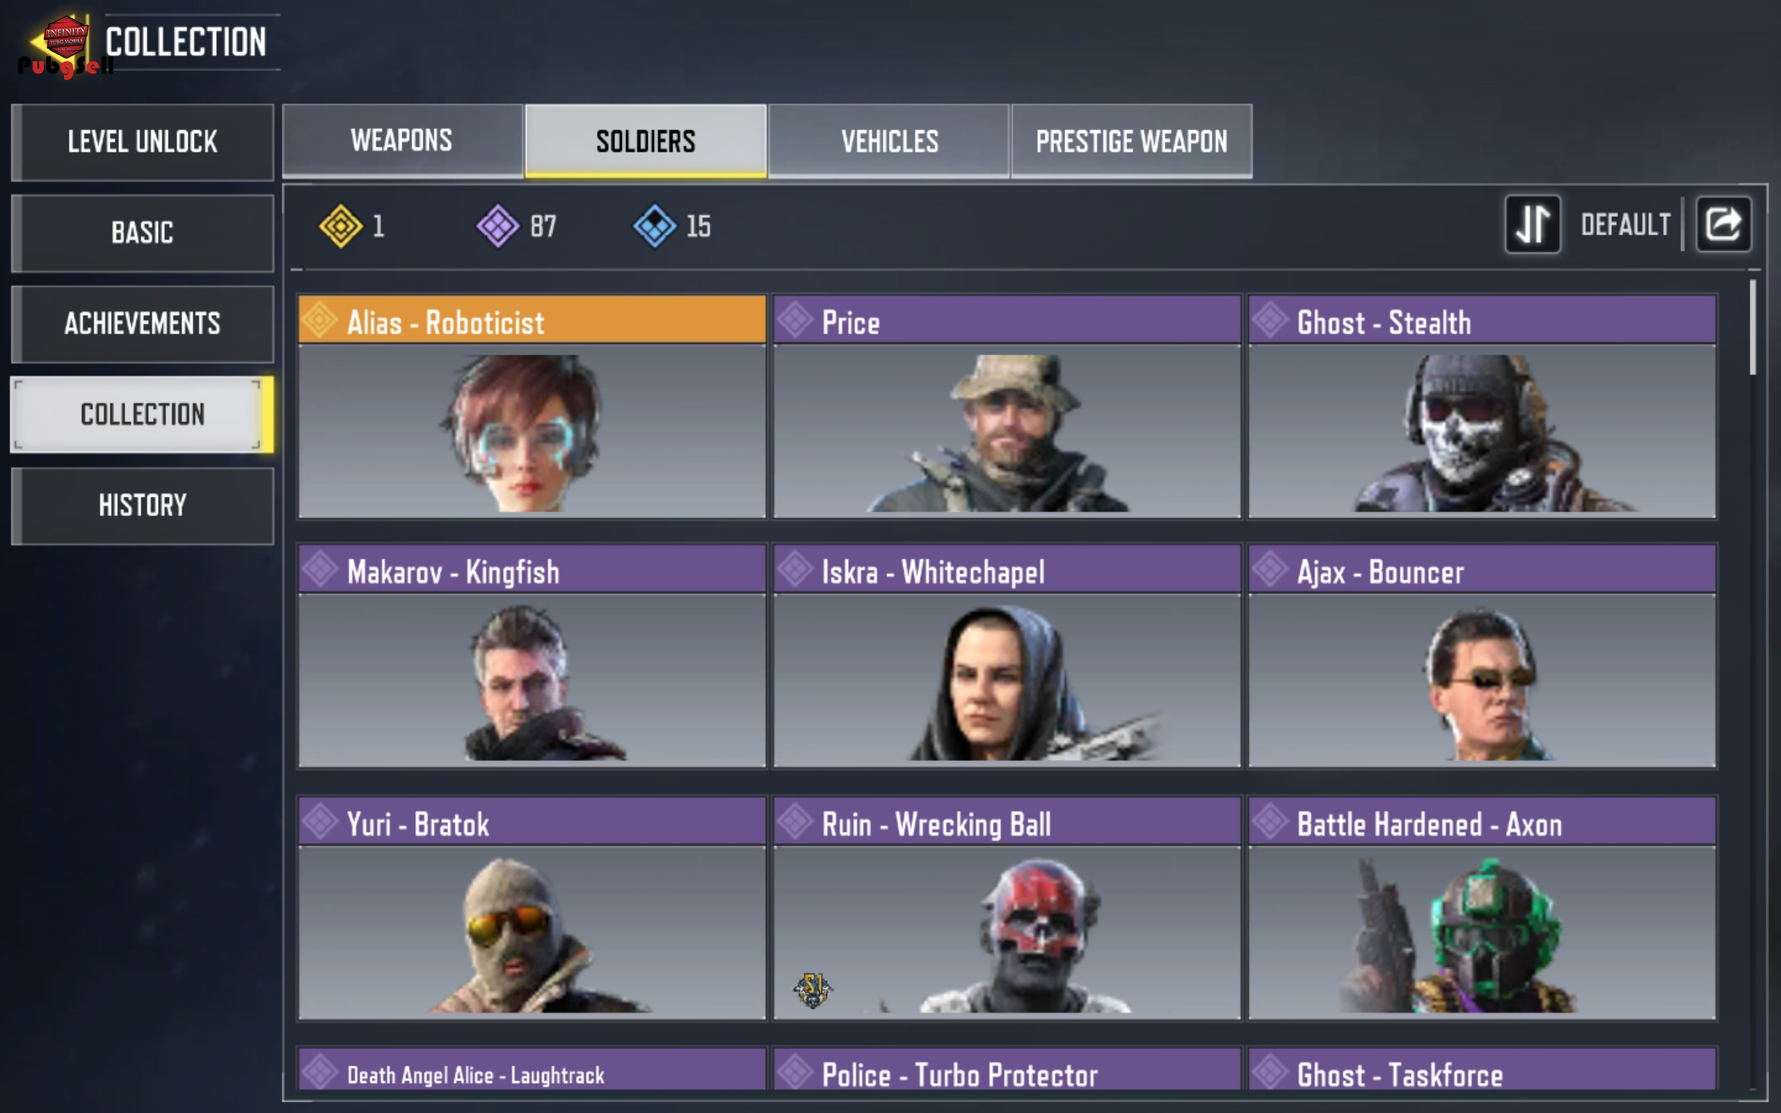The height and width of the screenshot is (1113, 1781).
Task: Switch to the Vehicles tab
Action: click(x=888, y=141)
